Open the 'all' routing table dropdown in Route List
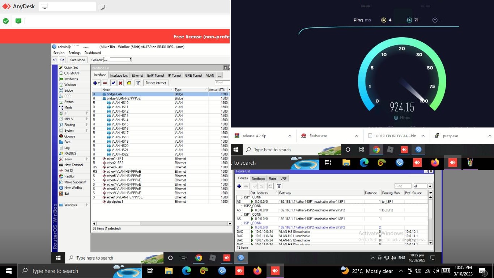Viewport: 494px width, 278px height. coord(430,186)
